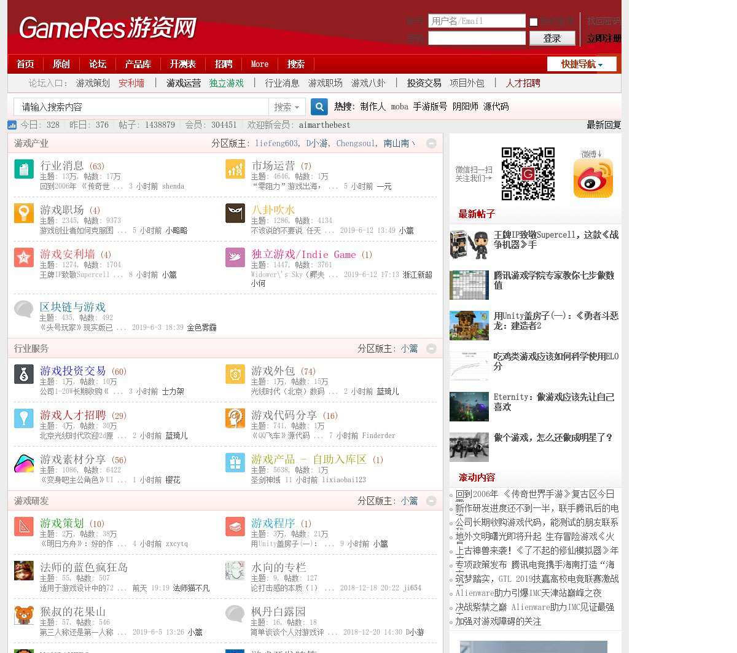Open the 区块链与游戏 forum link
Image resolution: width=737 pixels, height=653 pixels.
coord(72,307)
